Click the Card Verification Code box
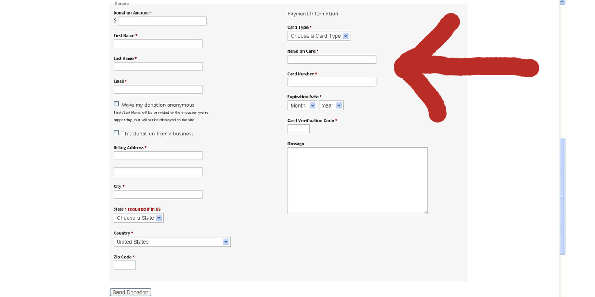595x297 pixels. click(x=298, y=129)
